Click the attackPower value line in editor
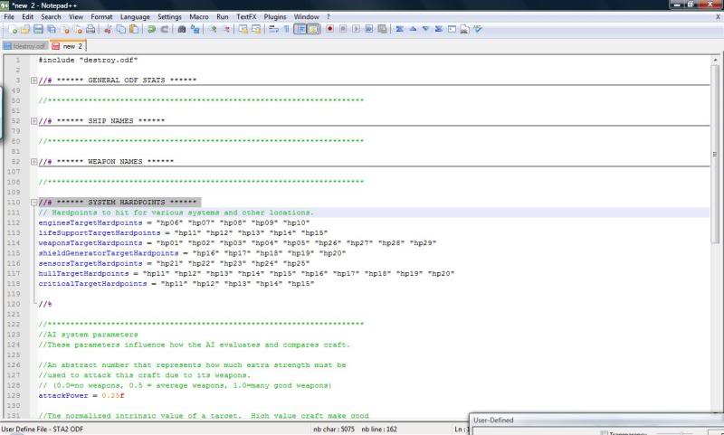 point(80,395)
